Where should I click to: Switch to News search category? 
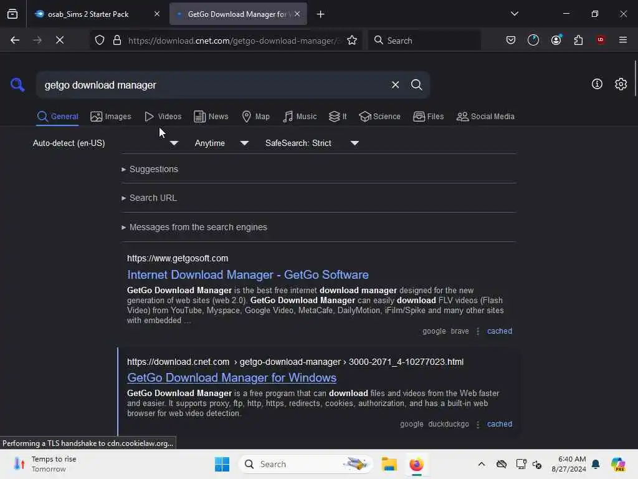(211, 117)
